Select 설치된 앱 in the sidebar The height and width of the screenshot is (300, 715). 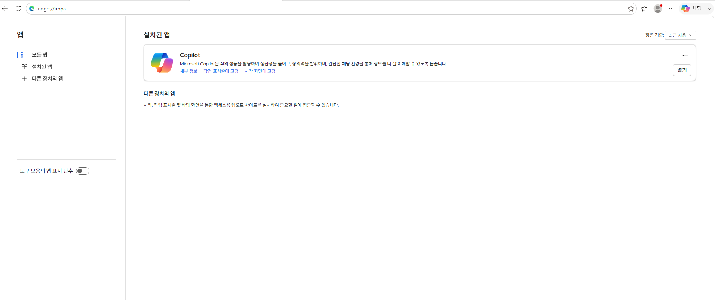[42, 67]
